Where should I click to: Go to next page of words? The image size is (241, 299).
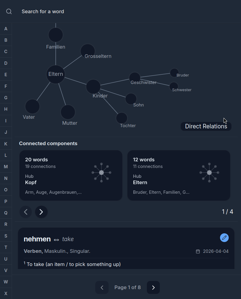[x=153, y=287]
